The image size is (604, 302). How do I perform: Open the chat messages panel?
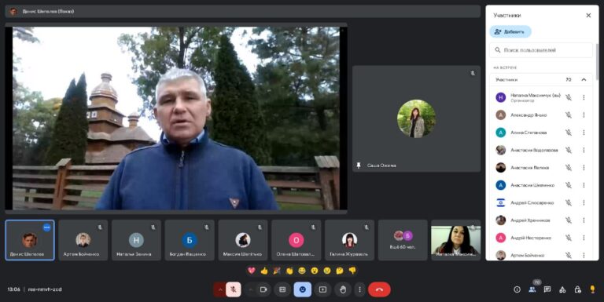[547, 289]
